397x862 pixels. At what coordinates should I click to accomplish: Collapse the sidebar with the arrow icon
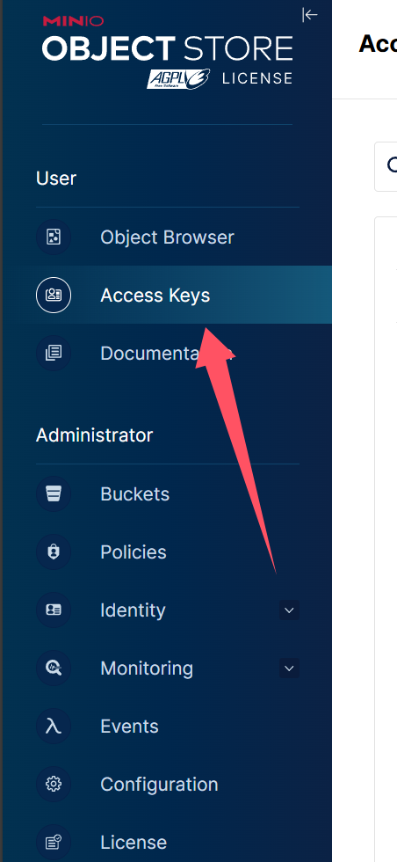click(x=310, y=15)
